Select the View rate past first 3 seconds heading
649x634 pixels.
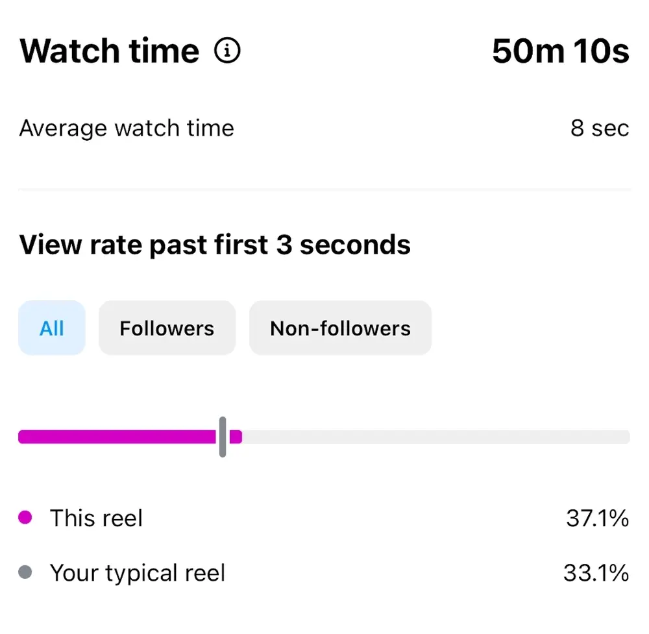click(215, 245)
